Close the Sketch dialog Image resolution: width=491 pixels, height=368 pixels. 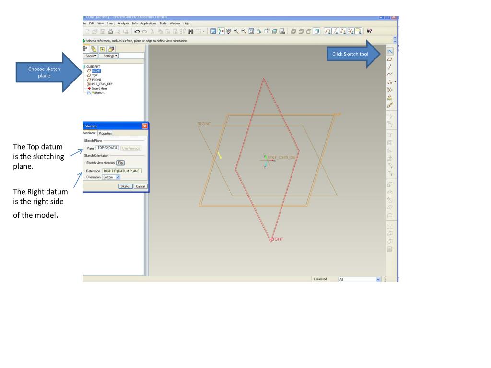click(145, 126)
